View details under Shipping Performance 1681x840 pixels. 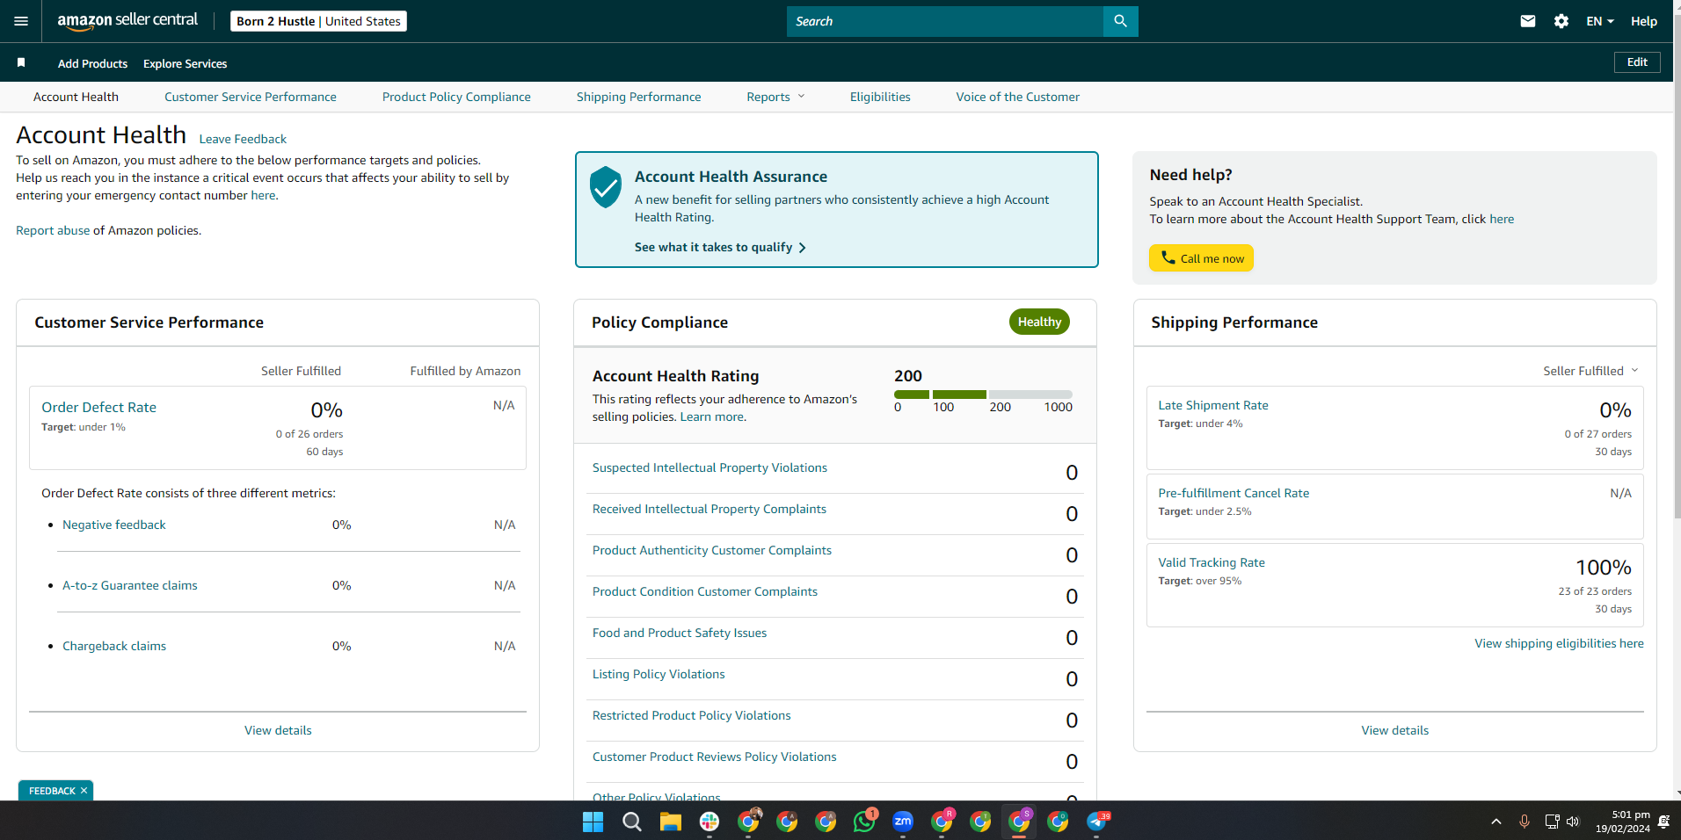pos(1395,730)
